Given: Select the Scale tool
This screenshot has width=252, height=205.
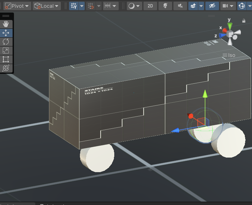Looking at the screenshot, I should click(x=6, y=50).
